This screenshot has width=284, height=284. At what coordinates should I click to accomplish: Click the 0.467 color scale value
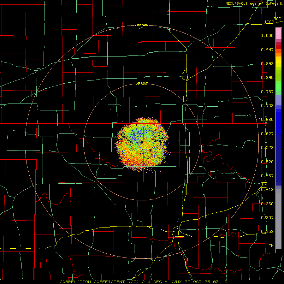point(267,176)
